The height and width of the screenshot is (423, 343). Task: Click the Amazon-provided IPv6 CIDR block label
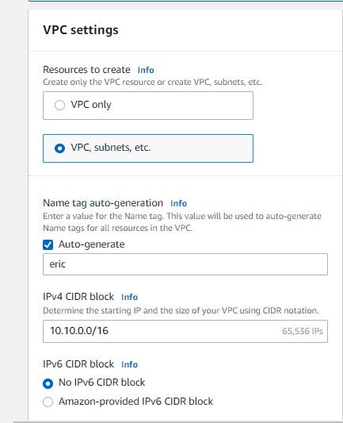point(136,402)
